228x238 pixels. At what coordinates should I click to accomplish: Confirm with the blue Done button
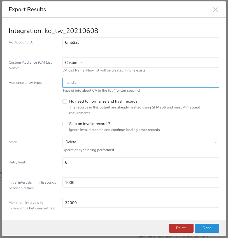pyautogui.click(x=207, y=228)
